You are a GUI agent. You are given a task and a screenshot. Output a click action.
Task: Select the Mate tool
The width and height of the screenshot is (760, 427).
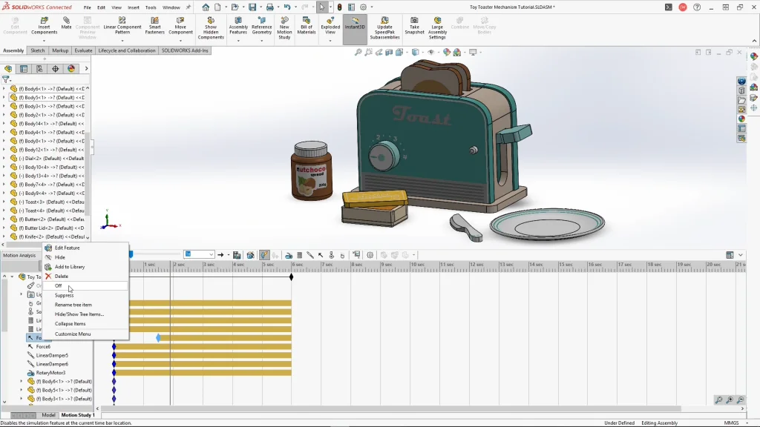coord(67,23)
